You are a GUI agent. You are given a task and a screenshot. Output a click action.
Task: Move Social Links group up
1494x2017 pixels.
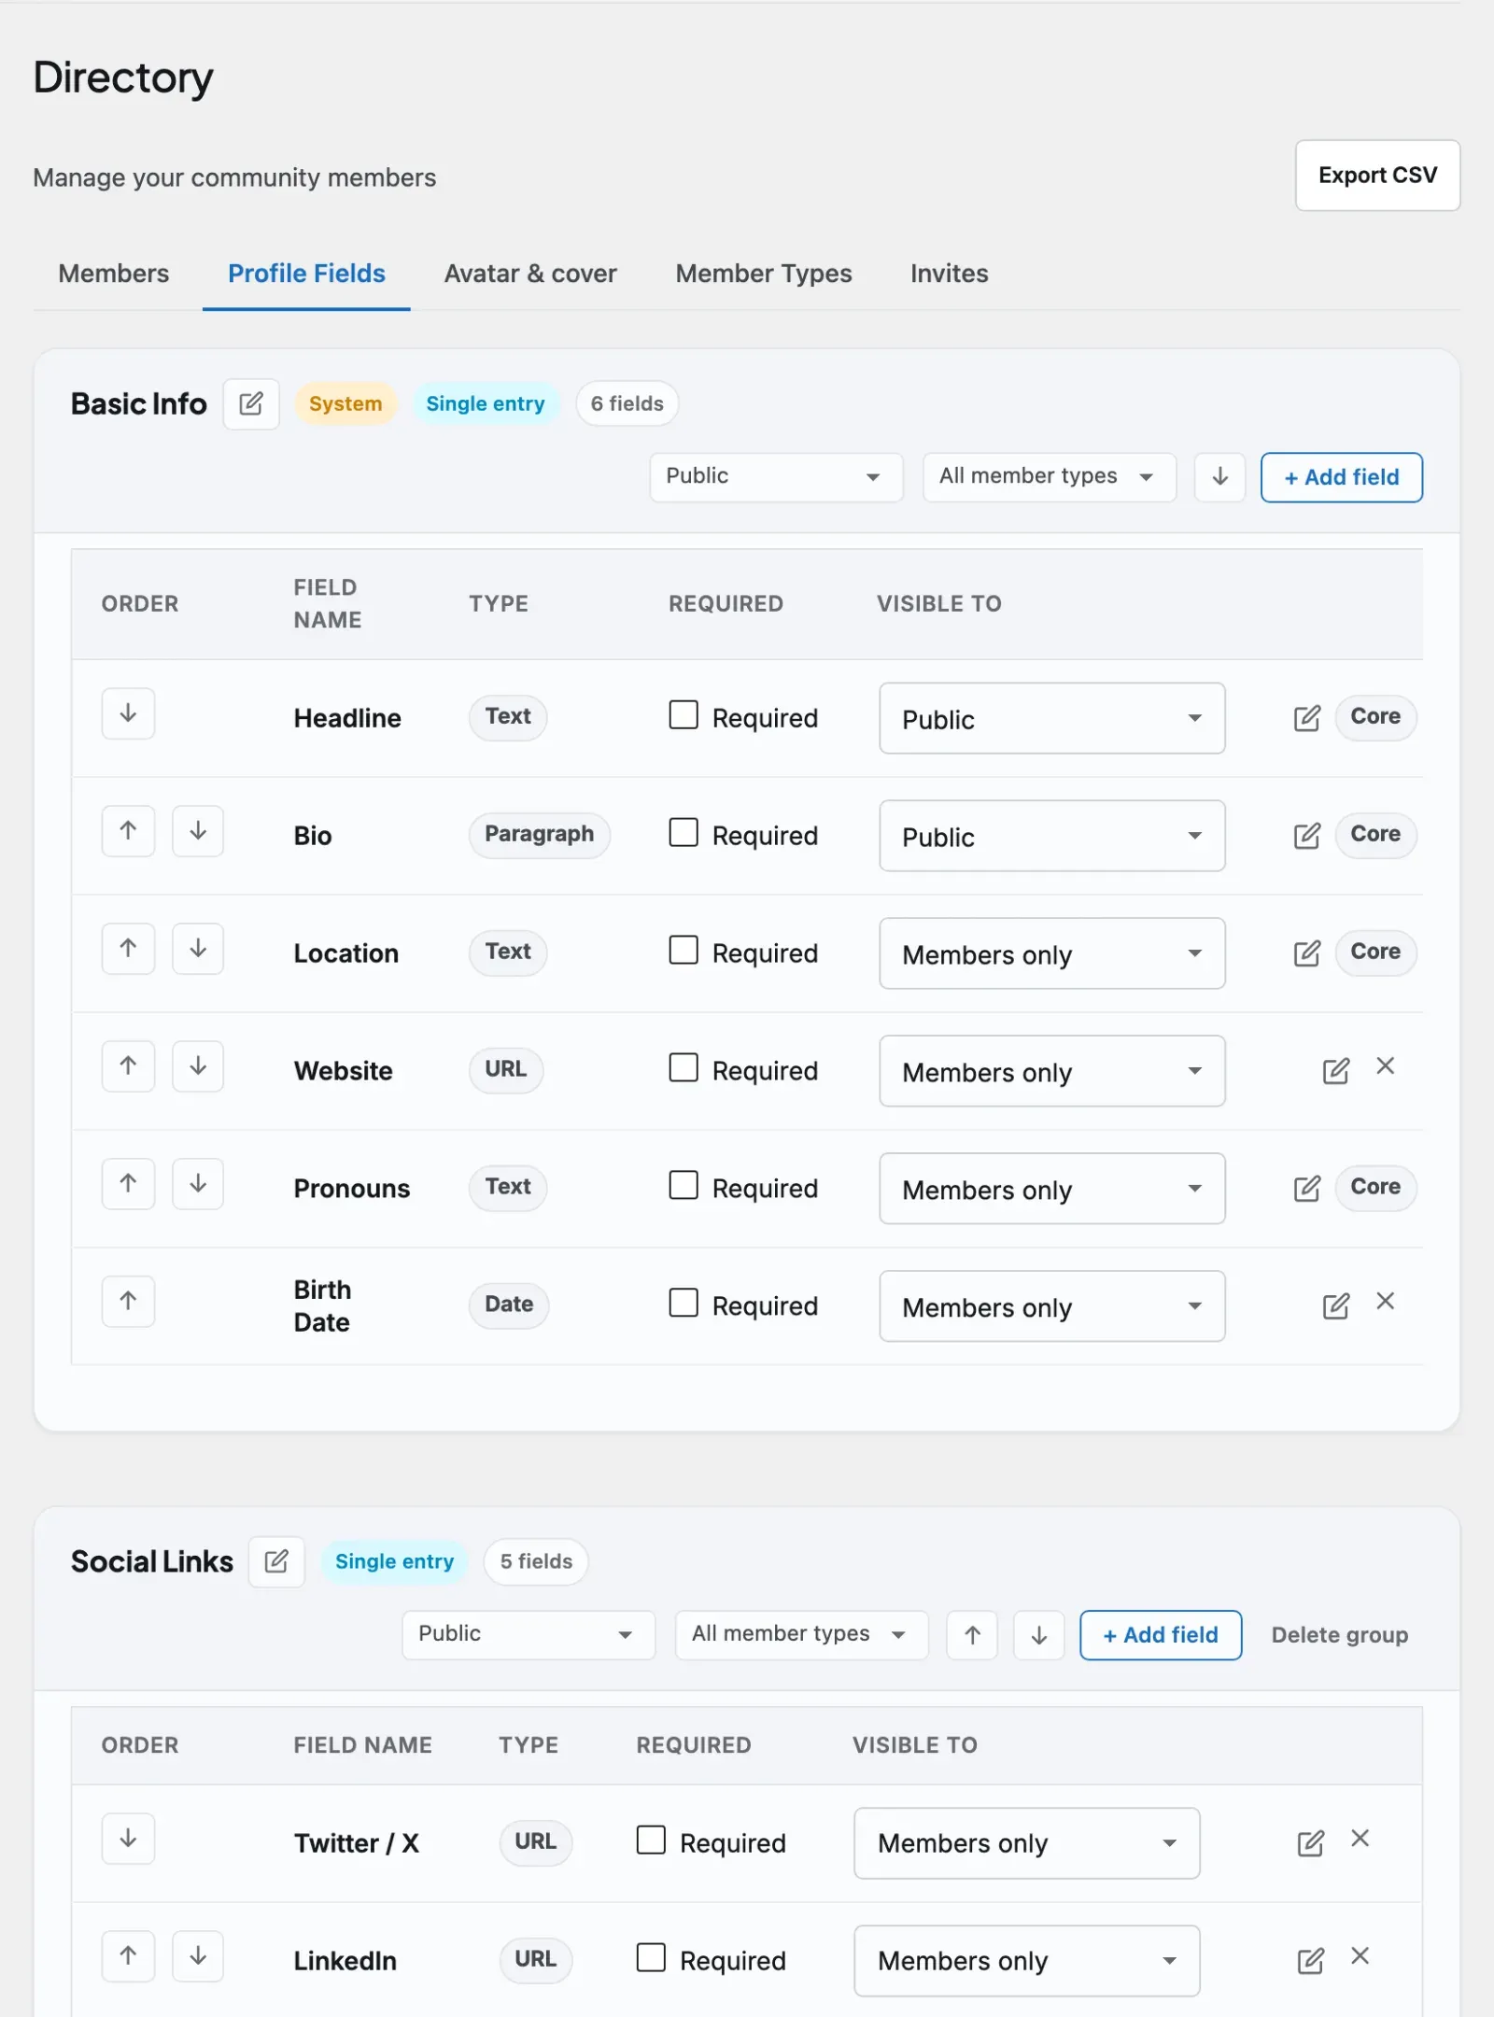(972, 1635)
